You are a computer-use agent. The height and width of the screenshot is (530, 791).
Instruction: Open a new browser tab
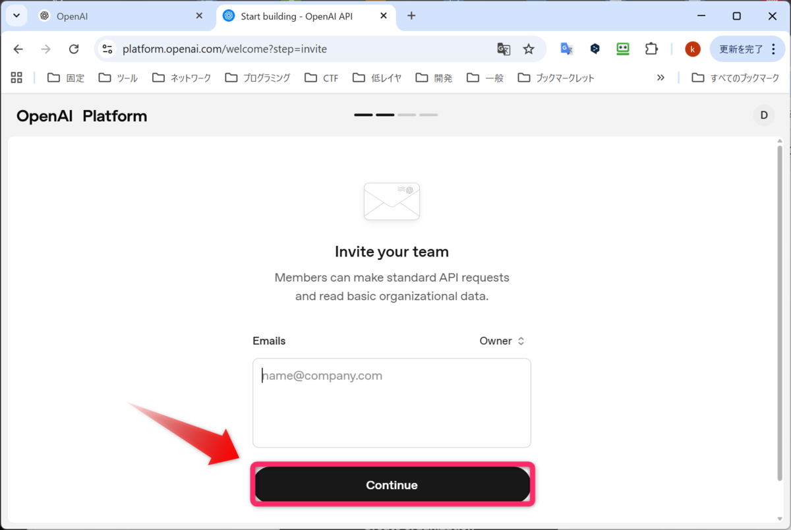411,16
